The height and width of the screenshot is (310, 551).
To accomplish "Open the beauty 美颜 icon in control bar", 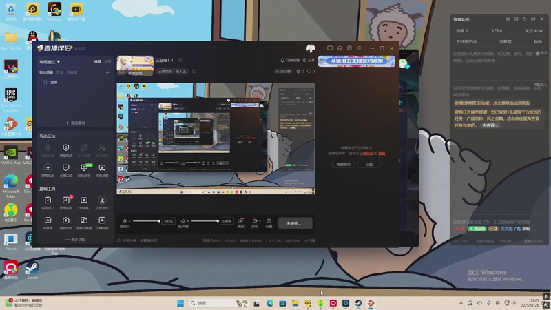I will (x=240, y=223).
